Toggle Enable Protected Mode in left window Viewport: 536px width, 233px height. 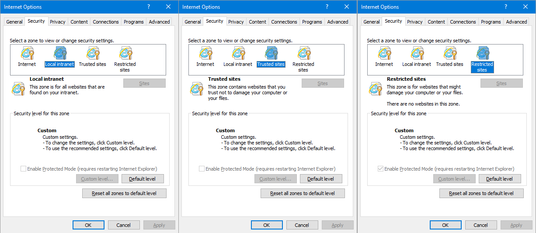24,169
